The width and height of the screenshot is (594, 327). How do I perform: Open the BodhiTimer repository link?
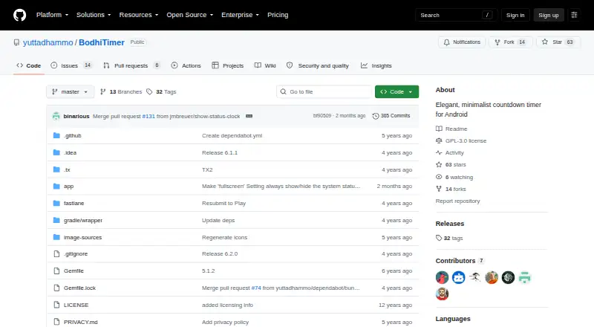pos(102,42)
